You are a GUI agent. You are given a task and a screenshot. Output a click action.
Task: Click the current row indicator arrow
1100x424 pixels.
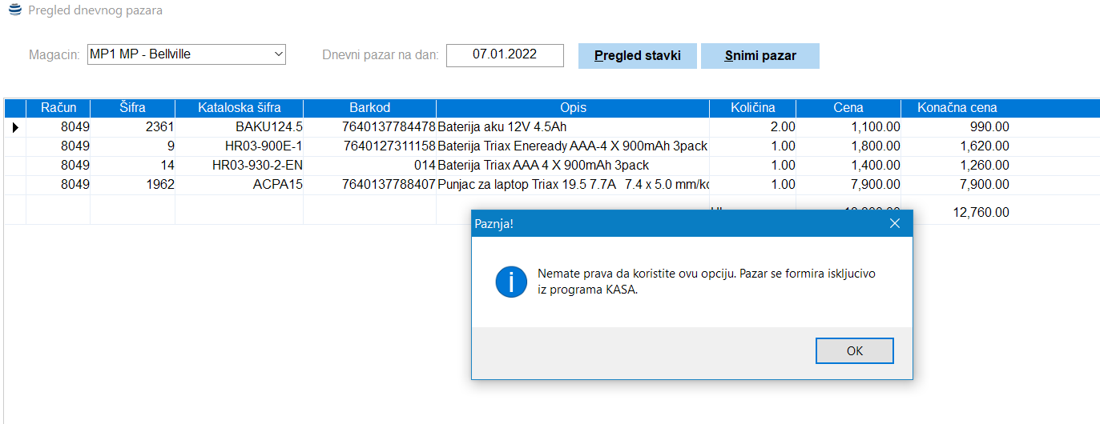click(15, 127)
